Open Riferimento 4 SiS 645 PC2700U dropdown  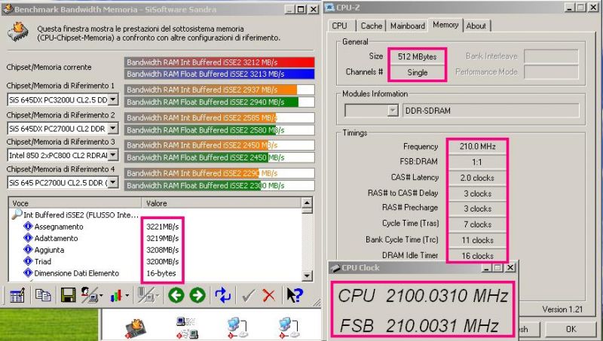click(112, 182)
